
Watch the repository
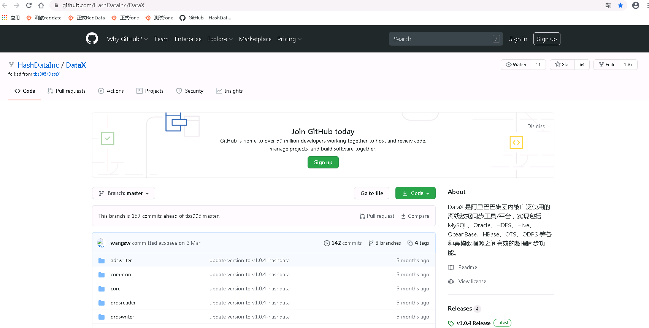point(516,65)
